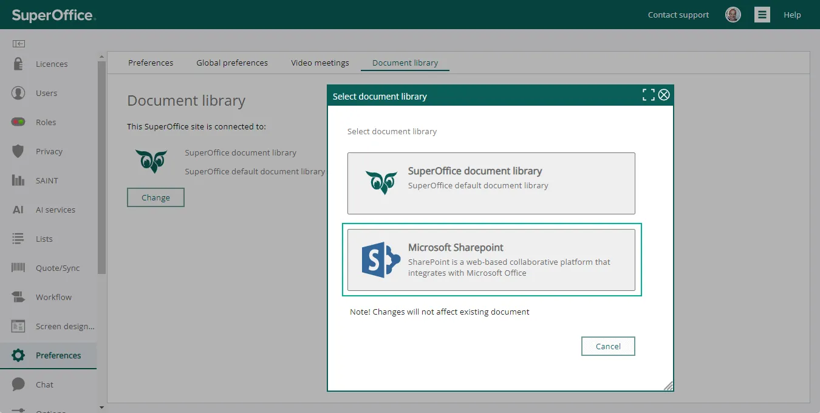Open Privacy shield icon
Image resolution: width=820 pixels, height=413 pixels.
pos(18,151)
